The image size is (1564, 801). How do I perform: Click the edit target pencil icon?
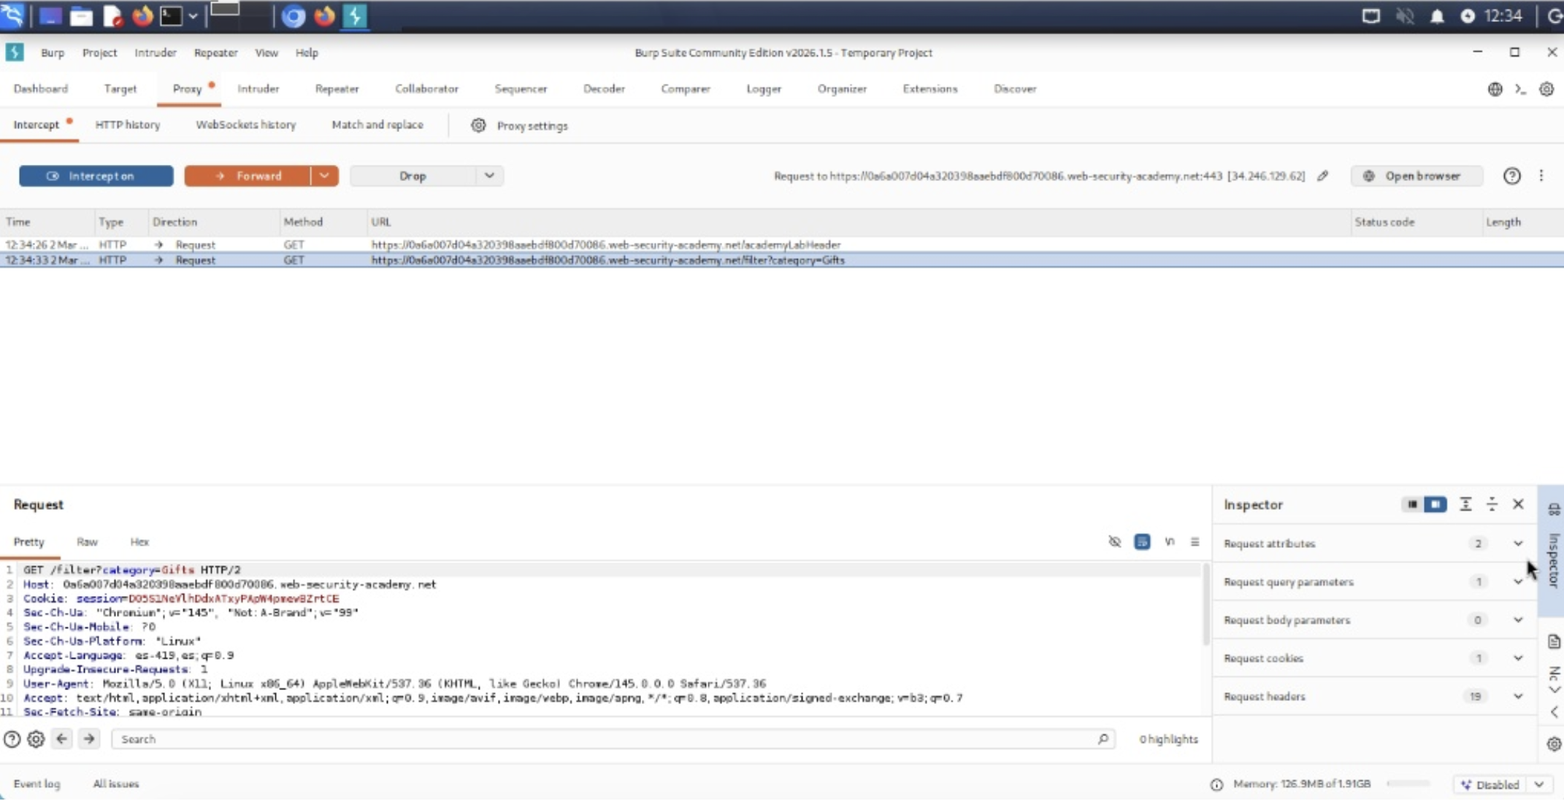tap(1322, 176)
